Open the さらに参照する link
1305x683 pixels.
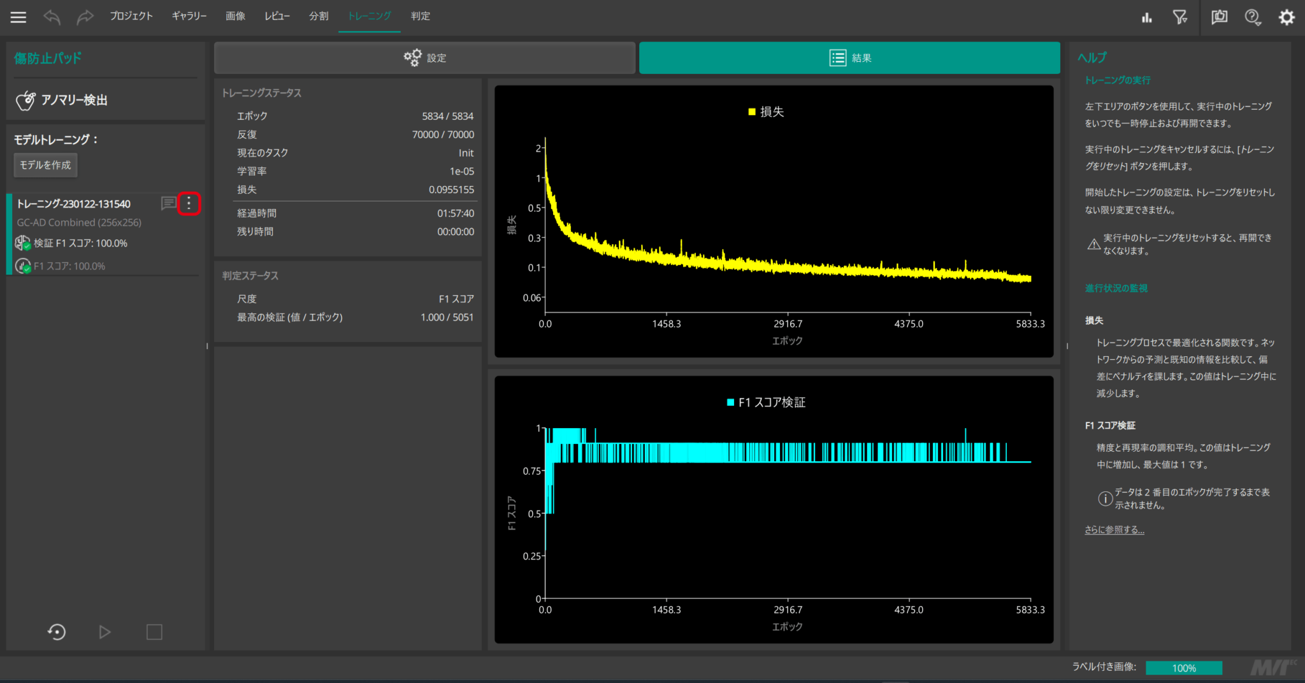pos(1114,529)
